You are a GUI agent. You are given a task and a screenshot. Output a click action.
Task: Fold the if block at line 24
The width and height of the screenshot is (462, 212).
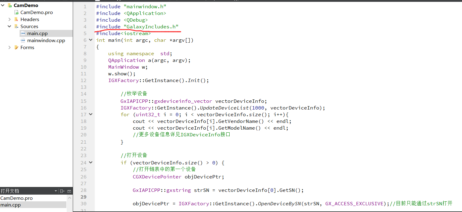91,163
